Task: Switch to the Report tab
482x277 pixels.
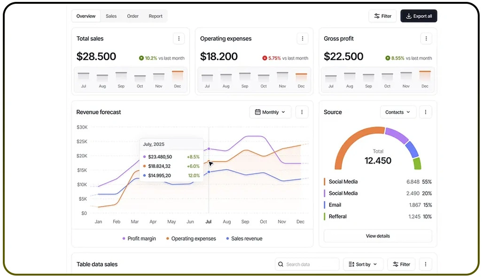Action: coord(155,16)
